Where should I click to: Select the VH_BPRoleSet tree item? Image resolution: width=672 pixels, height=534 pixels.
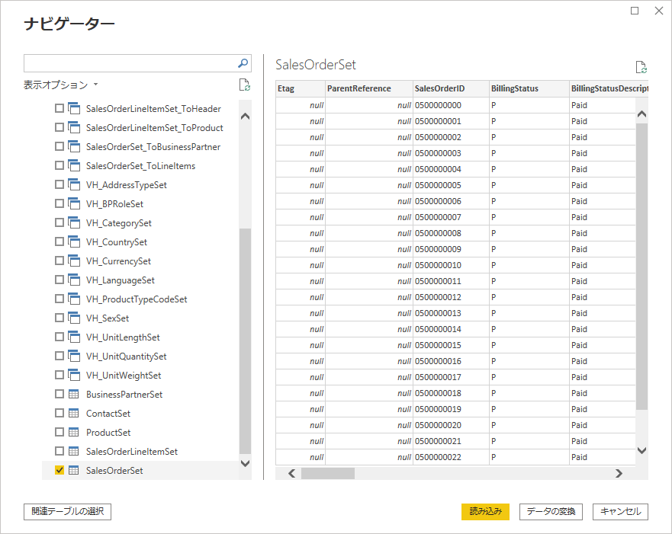point(114,204)
